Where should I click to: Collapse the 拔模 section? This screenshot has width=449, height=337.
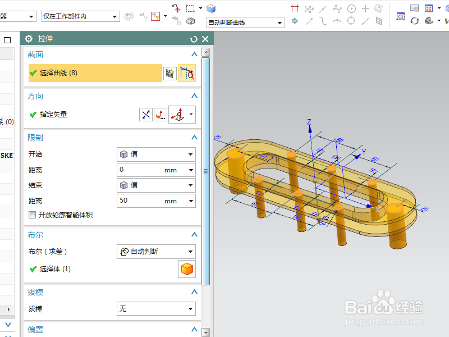194,292
